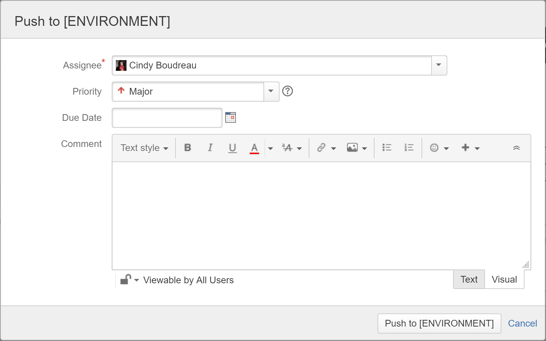Open the emoticon picker
The image size is (546, 341).
point(439,148)
